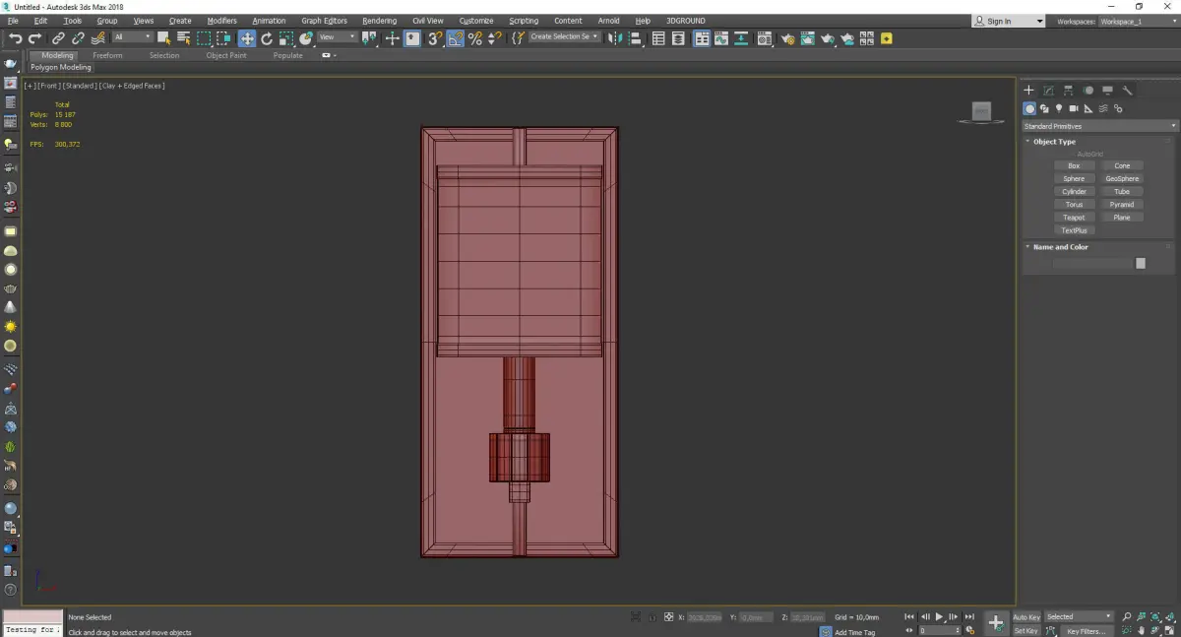Select the Select and Move tool

246,38
